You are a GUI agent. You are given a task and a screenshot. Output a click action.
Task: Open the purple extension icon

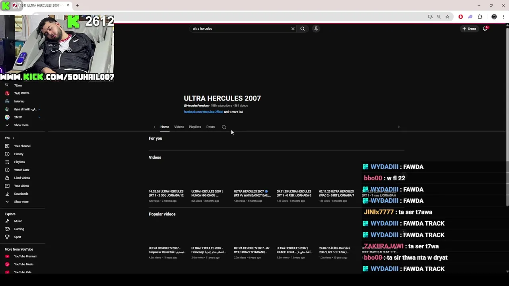pos(470,17)
